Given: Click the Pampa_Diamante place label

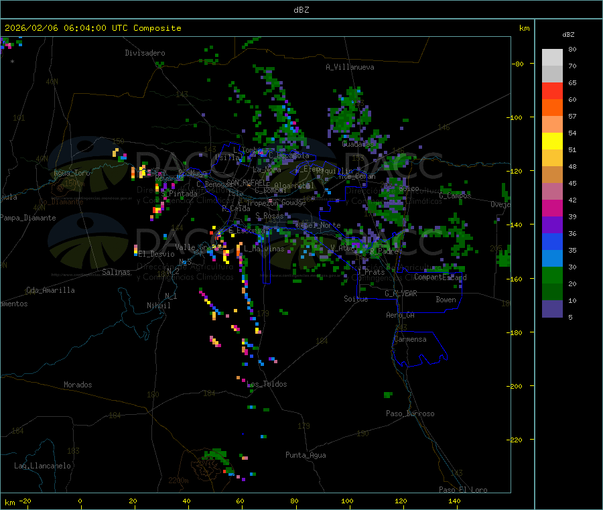Looking at the screenshot, I should 27,218.
